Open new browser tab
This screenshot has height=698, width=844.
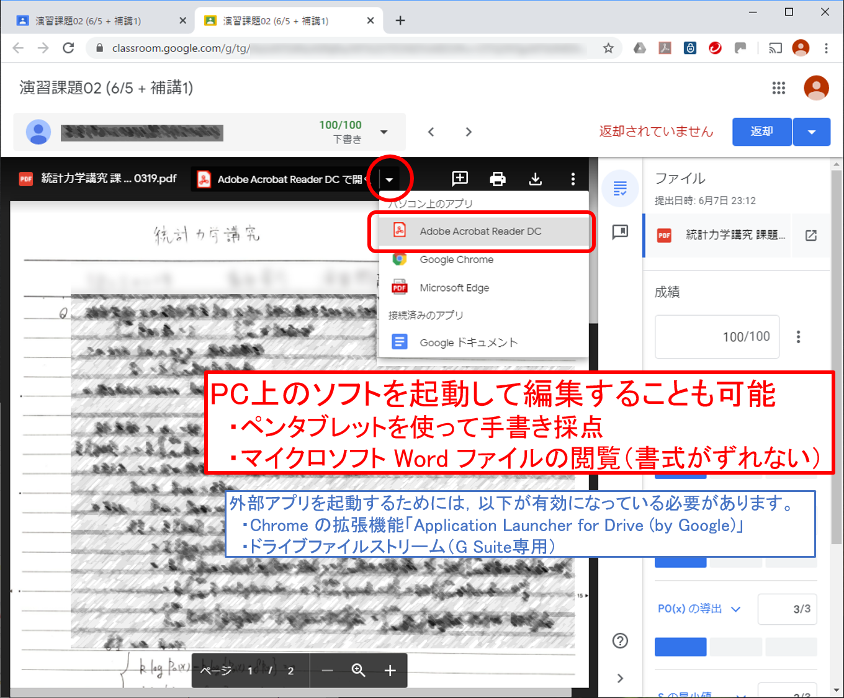pos(400,20)
